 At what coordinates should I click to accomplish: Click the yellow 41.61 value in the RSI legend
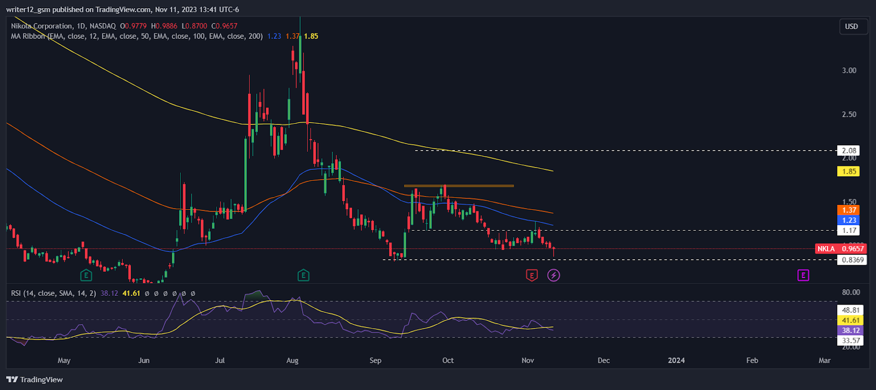tap(131, 293)
